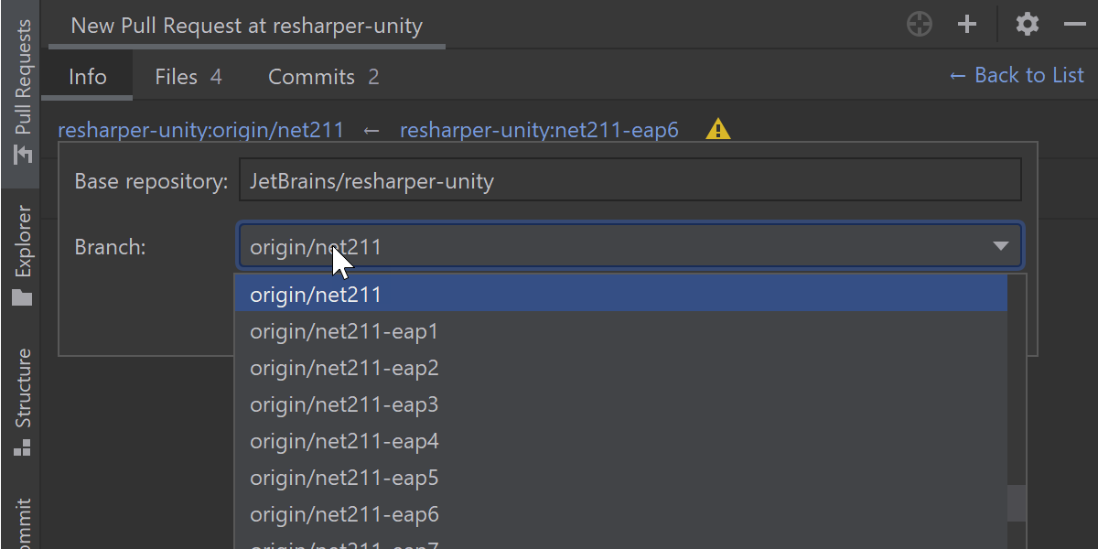Viewport: 1098px width, 549px height.
Task: Click the yellow warning triangle icon
Action: pos(718,129)
